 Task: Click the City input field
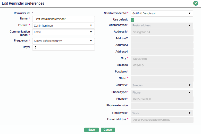(x=162, y=59)
